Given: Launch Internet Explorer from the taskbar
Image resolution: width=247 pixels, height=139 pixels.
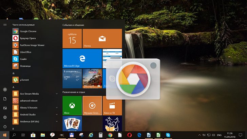Looking at the screenshot, I should pos(91,135).
